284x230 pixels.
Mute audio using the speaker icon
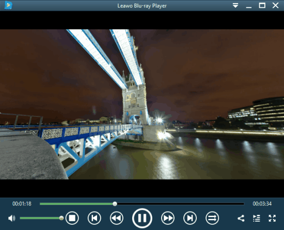(12, 218)
